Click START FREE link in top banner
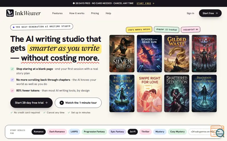227x141 pixels. pos(144,3)
